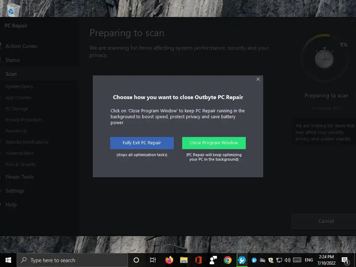Open Website Notifications sidebar entry
356x267 pixels.
[27, 142]
